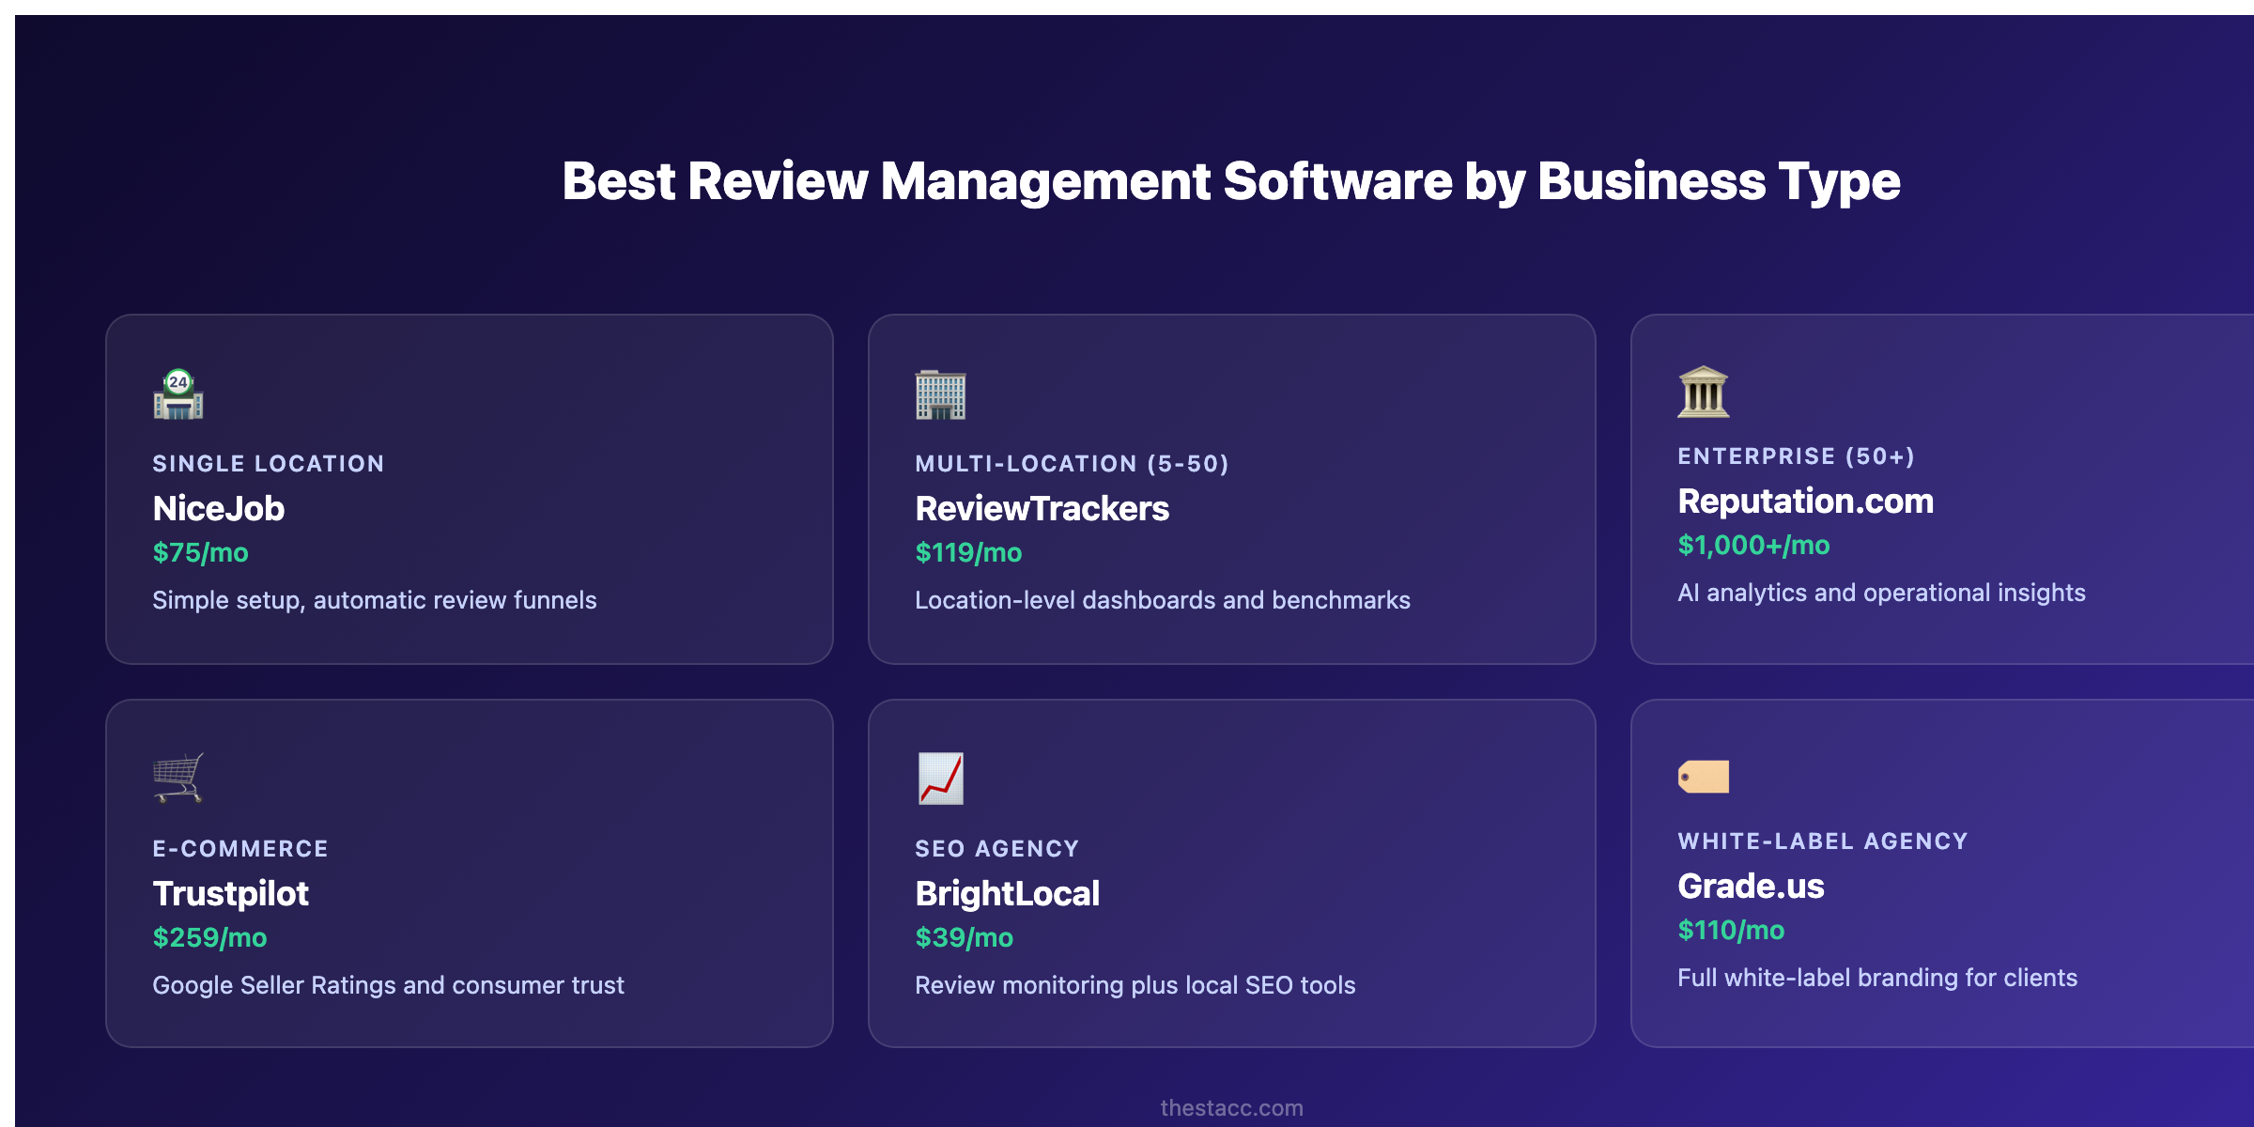Viewport: 2254px width, 1127px height.
Task: Click the main infographic title text
Action: pyautogui.click(x=1135, y=184)
